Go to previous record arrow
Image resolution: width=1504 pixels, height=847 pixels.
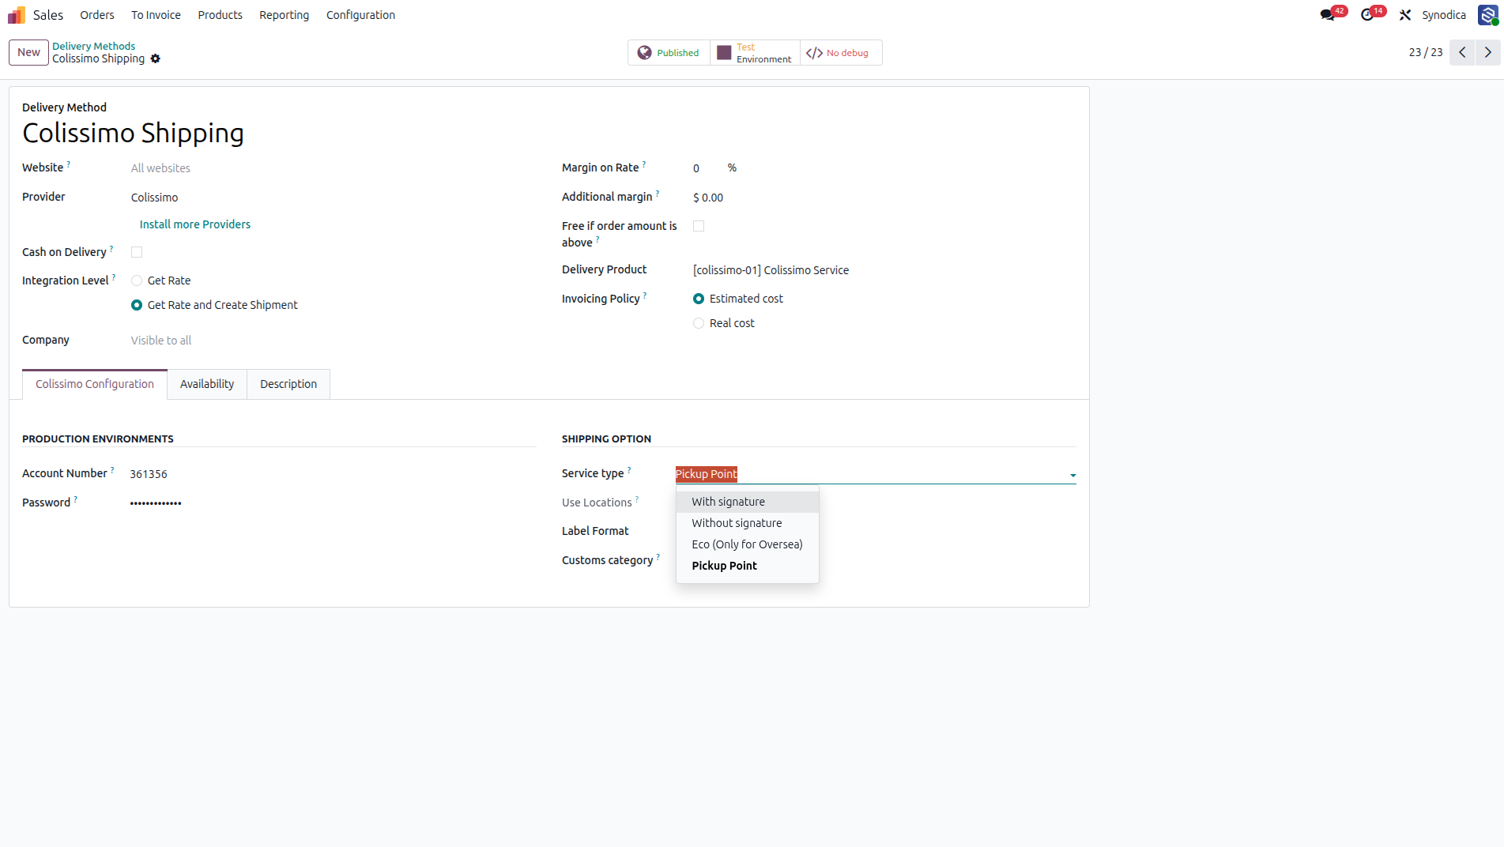1462,52
